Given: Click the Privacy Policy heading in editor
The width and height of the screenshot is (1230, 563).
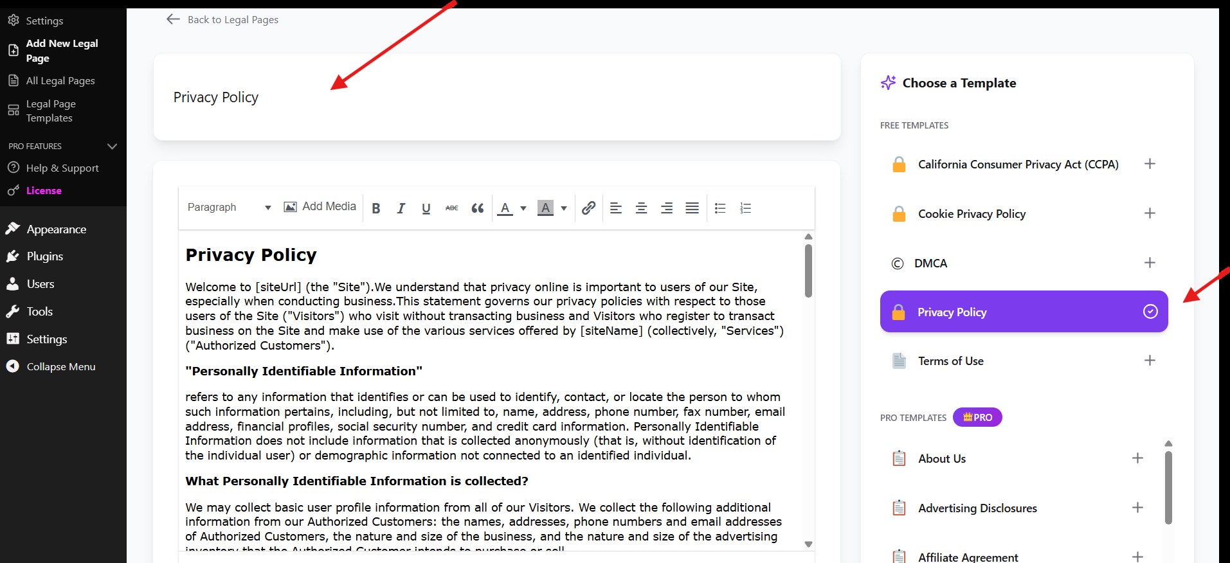Looking at the screenshot, I should point(251,255).
